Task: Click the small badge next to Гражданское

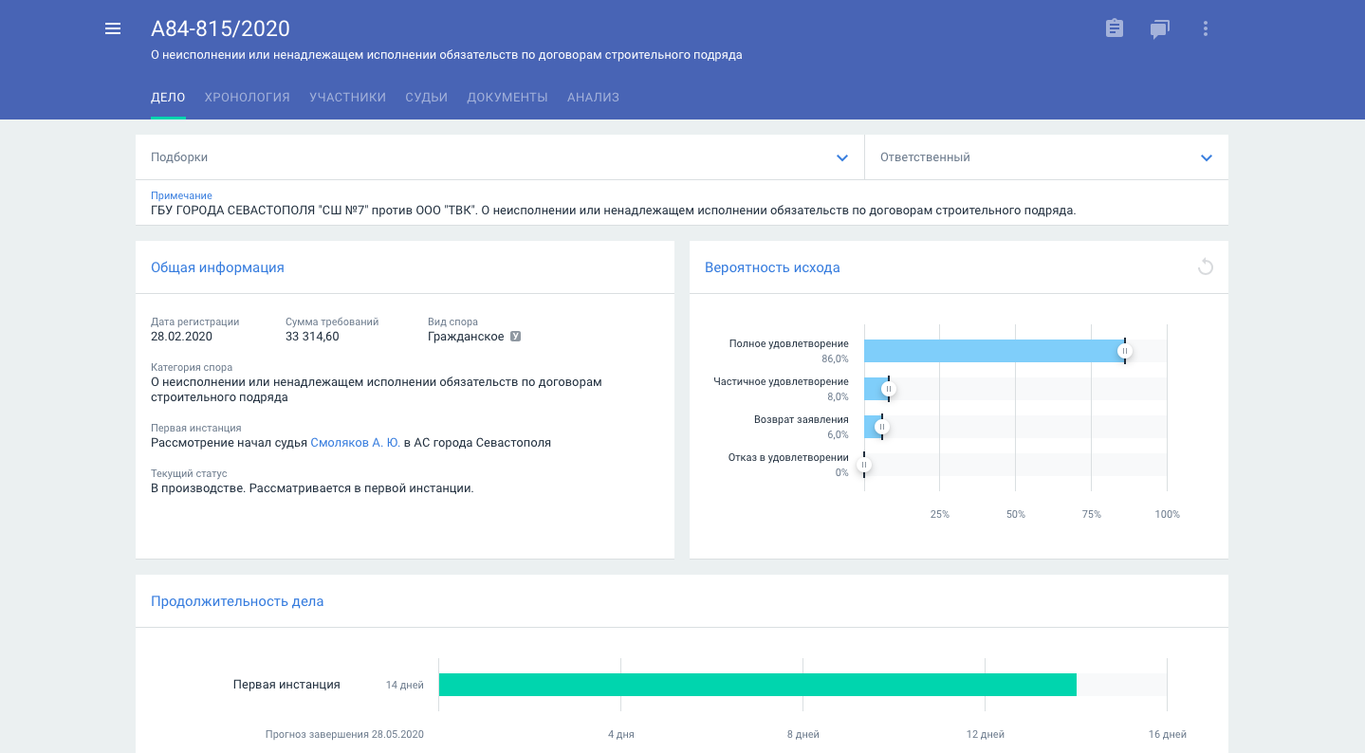Action: pos(516,337)
